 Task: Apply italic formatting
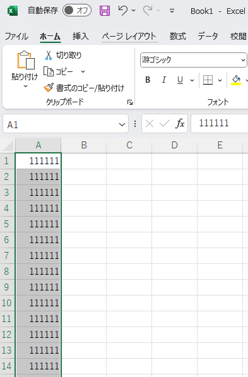[x=164, y=80]
